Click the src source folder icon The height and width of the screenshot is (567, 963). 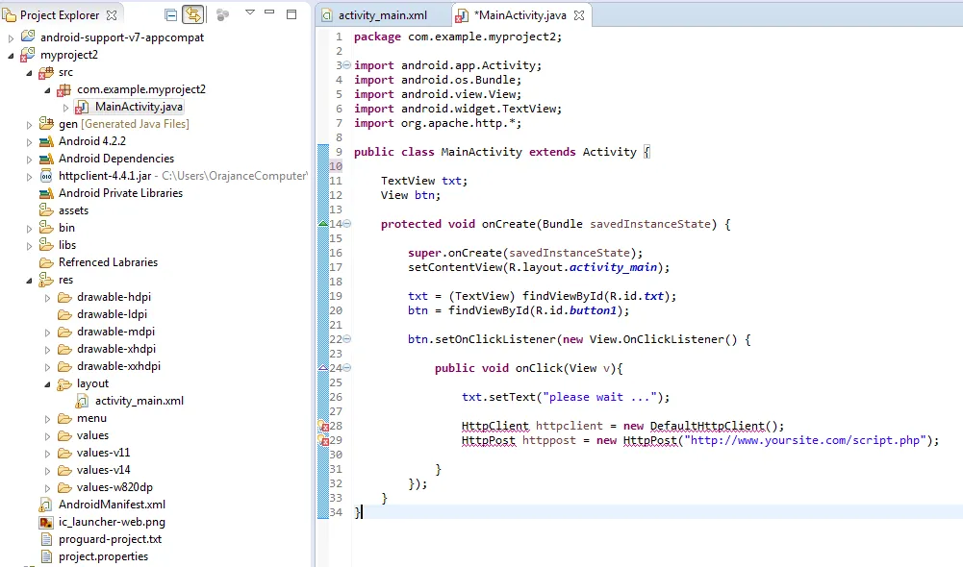click(x=46, y=72)
